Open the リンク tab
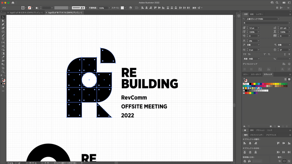292x164 pixels. click(269, 130)
